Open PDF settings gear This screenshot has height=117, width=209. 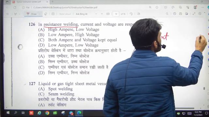(x=200, y=14)
